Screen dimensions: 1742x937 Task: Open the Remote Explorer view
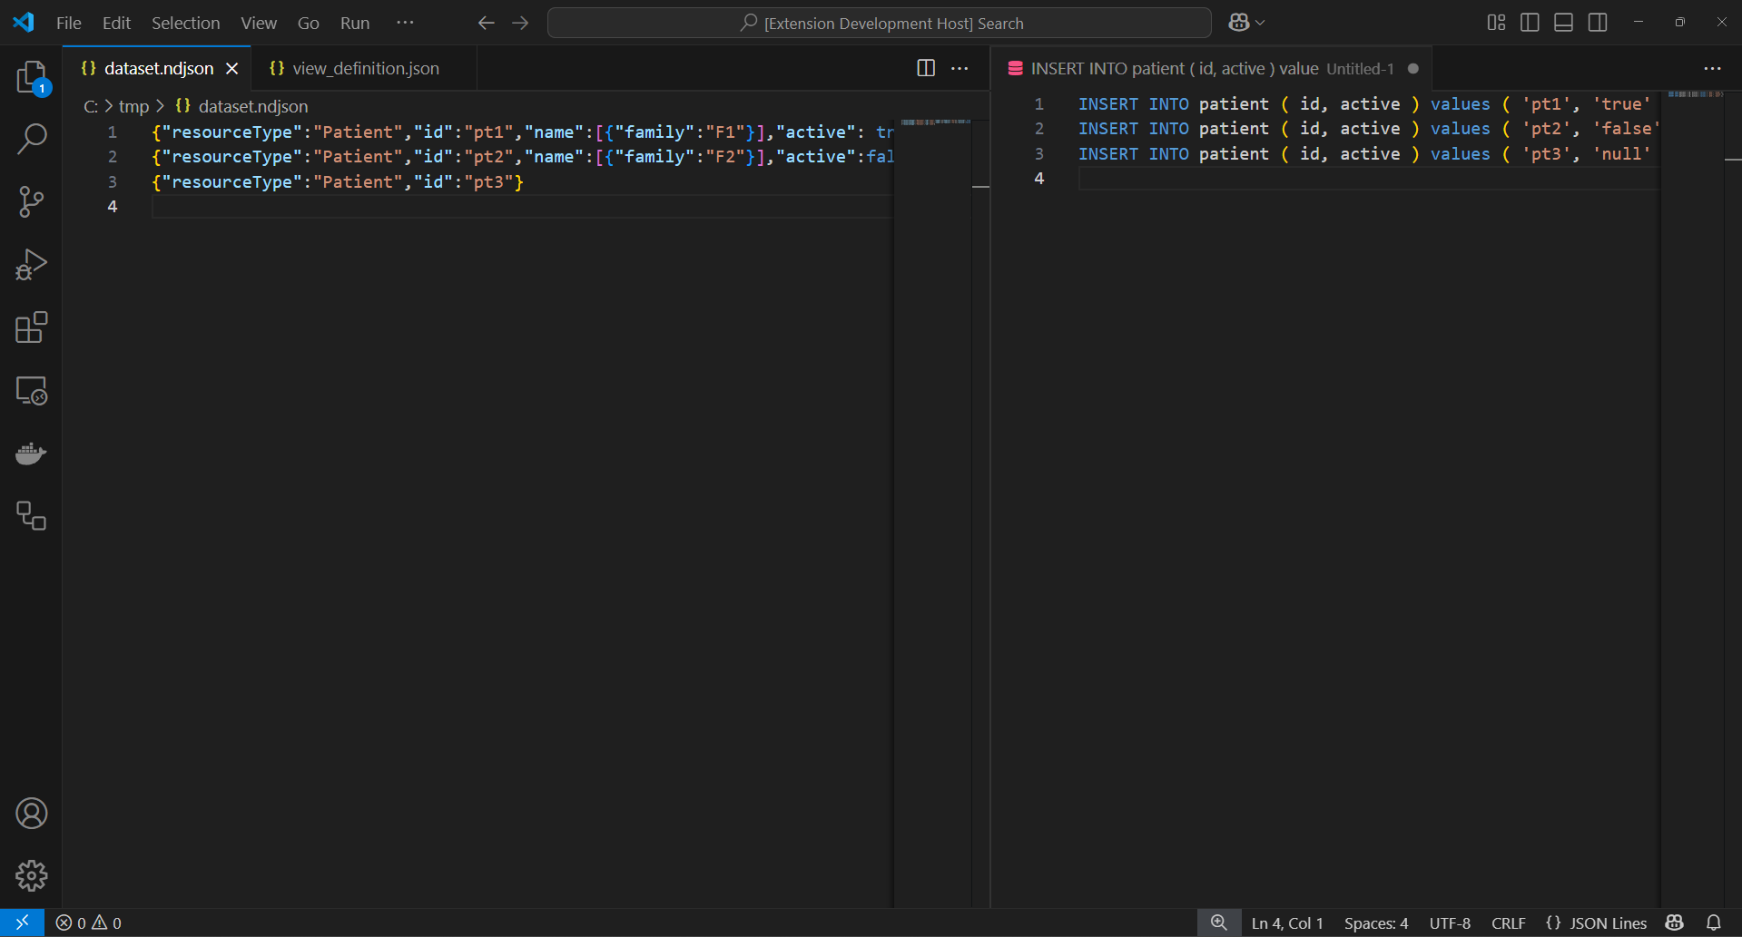pyautogui.click(x=32, y=390)
